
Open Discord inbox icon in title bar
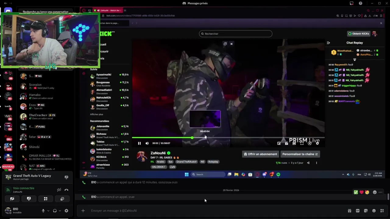click(352, 3)
